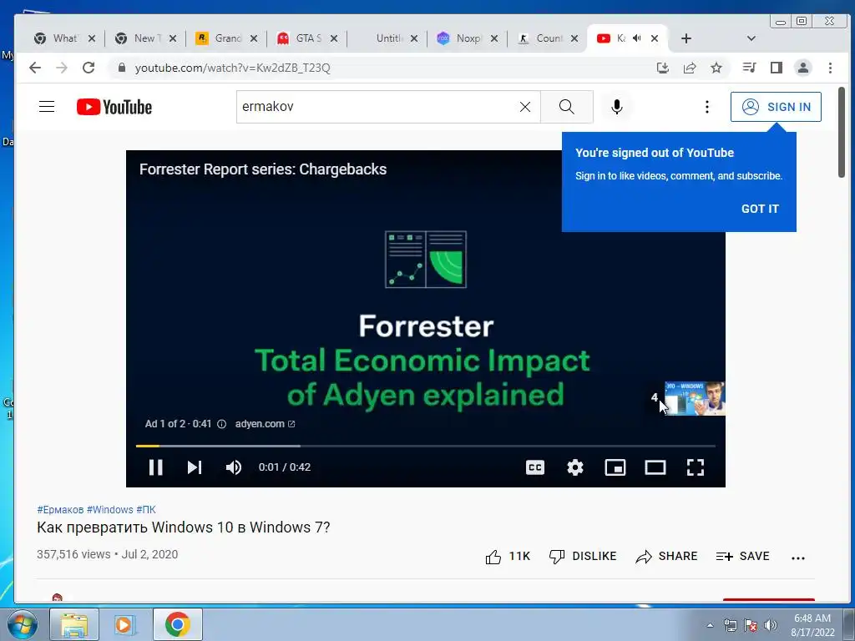This screenshot has height=641, width=855.
Task: Open YouTube settings three-dot menu
Action: tap(706, 107)
